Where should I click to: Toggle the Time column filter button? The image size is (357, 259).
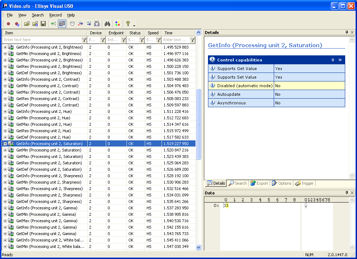[x=192, y=40]
